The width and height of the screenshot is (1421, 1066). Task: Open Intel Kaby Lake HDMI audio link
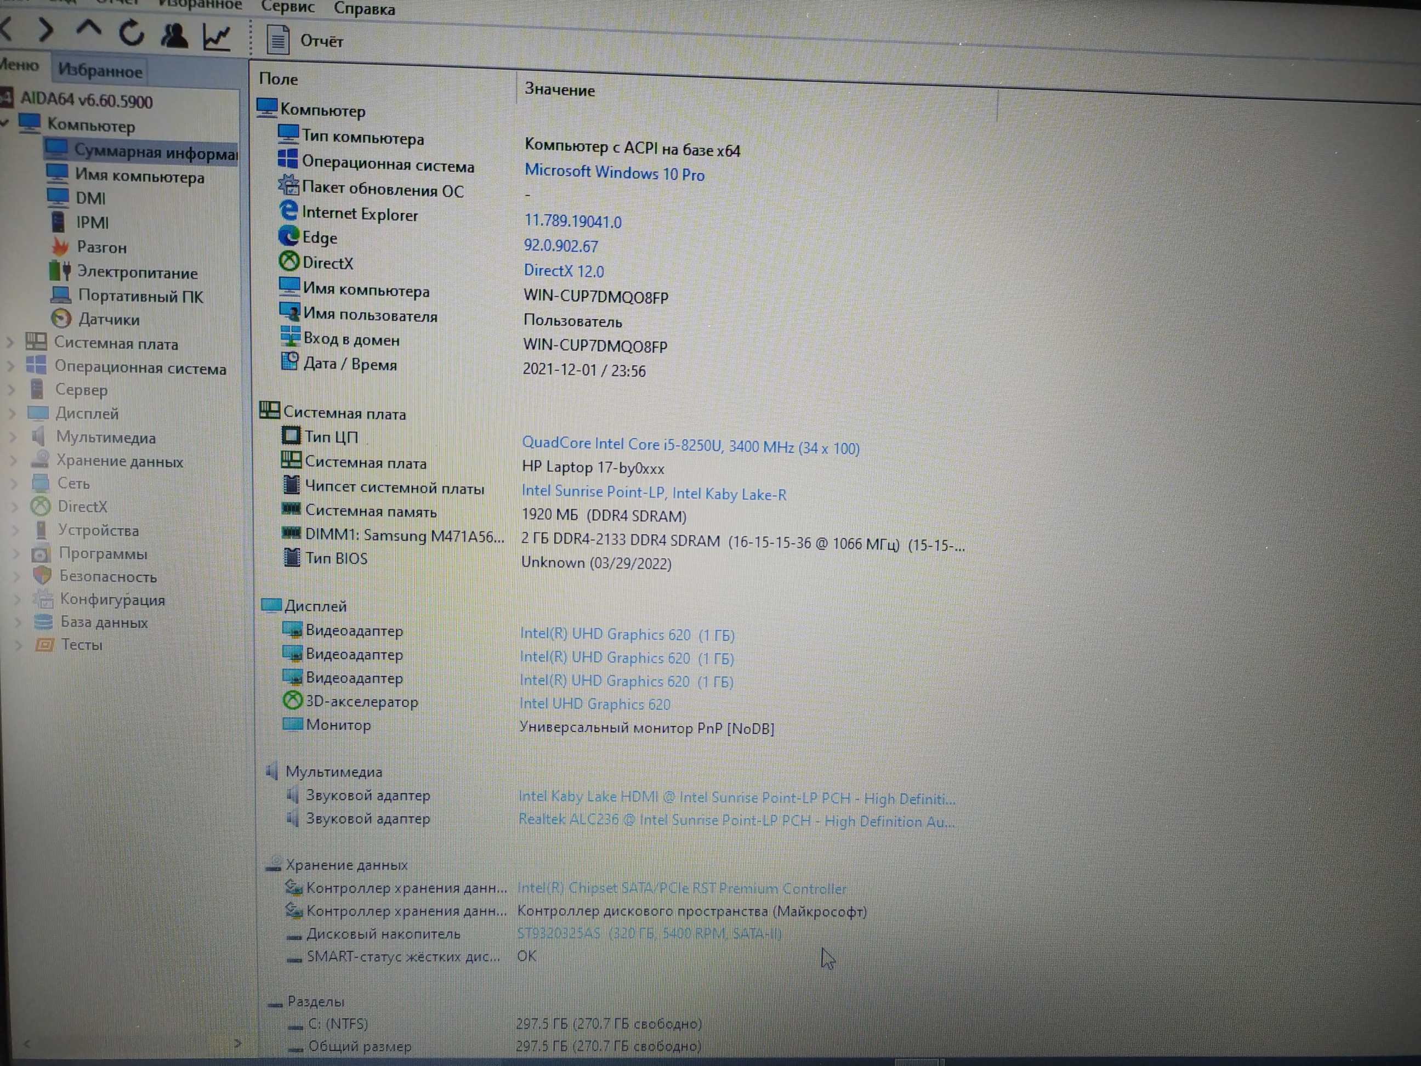[x=737, y=798]
